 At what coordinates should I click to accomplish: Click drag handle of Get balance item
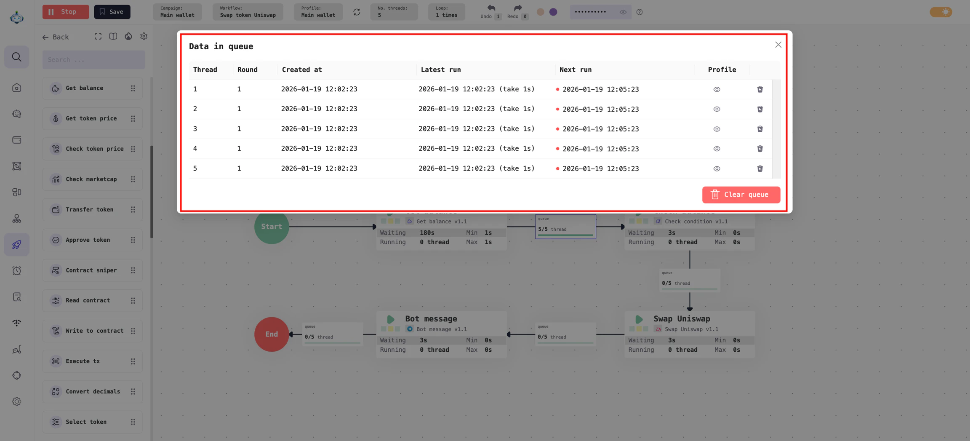pyautogui.click(x=133, y=88)
